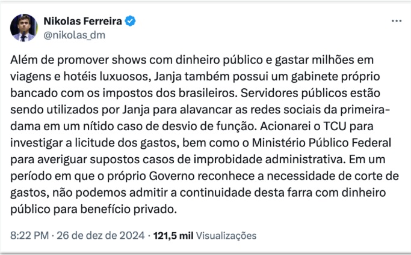This screenshot has height=255, width=411.
Task: Click the blue verified checkmark badge
Action: click(130, 21)
